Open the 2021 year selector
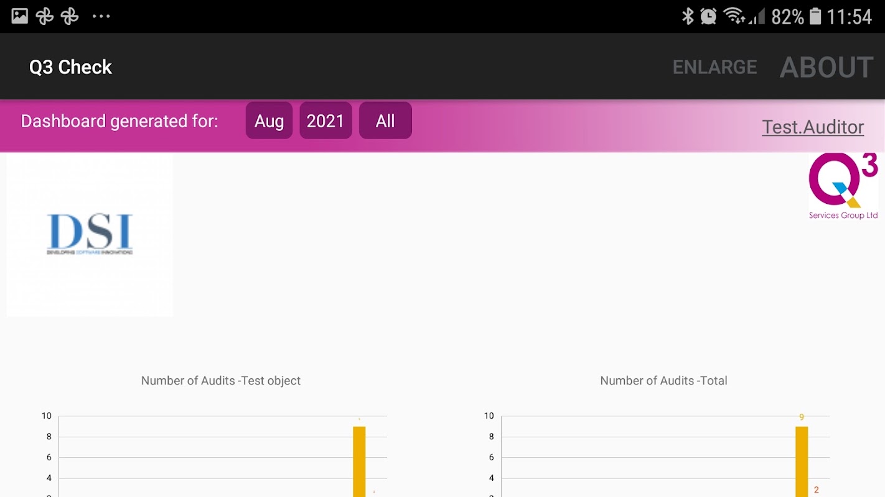 pos(325,121)
